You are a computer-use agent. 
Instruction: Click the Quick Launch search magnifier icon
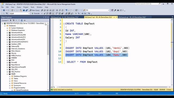(160, 4)
